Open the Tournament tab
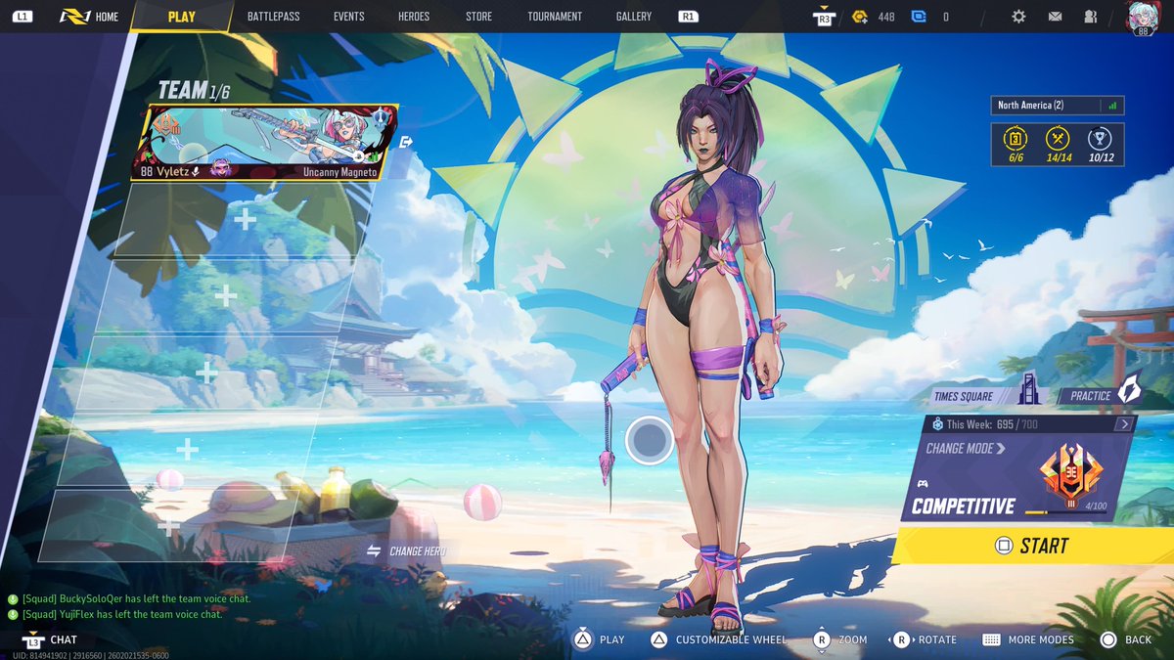The image size is (1174, 660). point(555,17)
